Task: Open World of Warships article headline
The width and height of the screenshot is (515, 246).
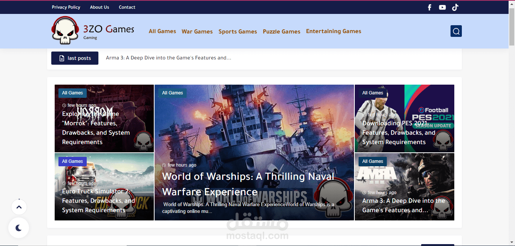Action: [248, 184]
